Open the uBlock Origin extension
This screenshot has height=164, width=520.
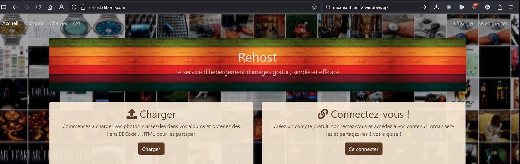pos(449,7)
